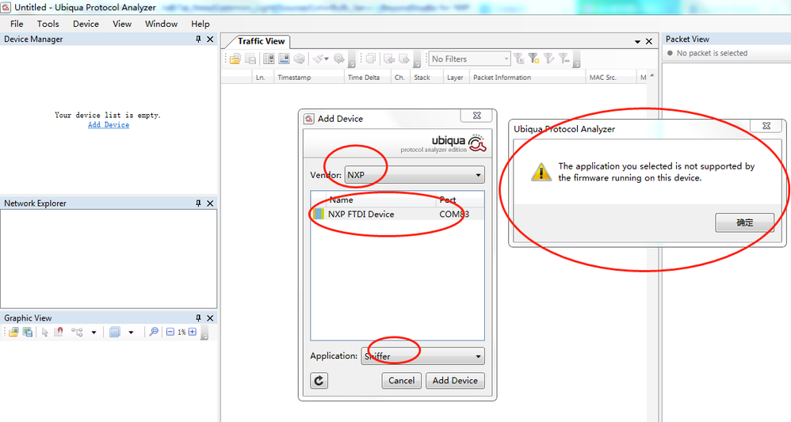Viewport: 791px width, 422px height.
Task: Click the yellow-highlighted filter funnel icon
Action: click(x=533, y=59)
